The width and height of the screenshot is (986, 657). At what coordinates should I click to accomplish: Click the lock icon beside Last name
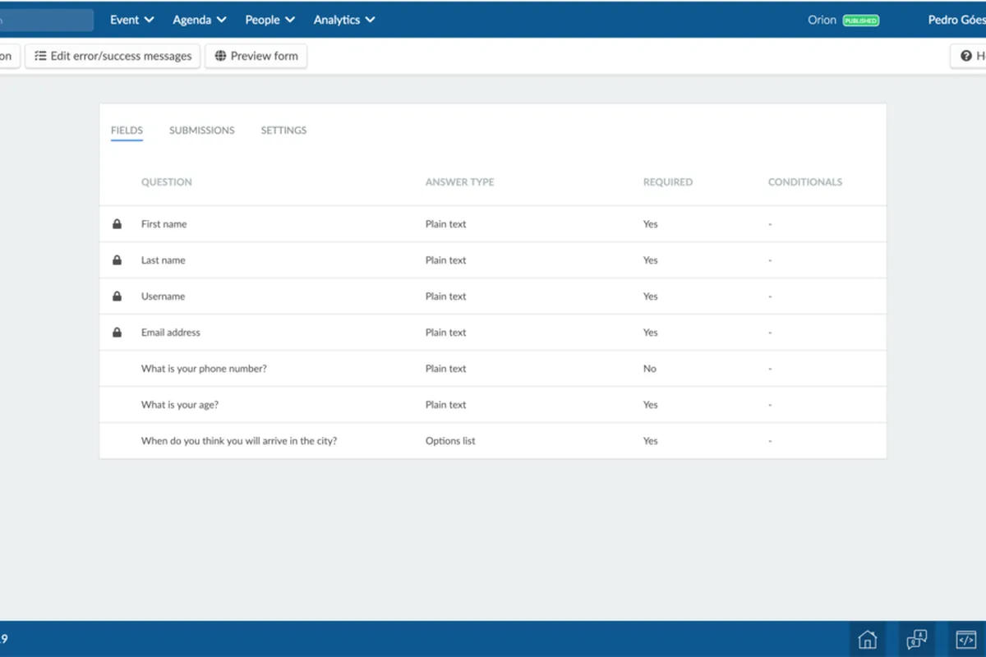[x=117, y=260]
